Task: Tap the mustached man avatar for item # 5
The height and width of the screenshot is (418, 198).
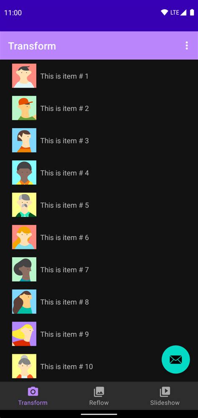Action: pyautogui.click(x=24, y=205)
